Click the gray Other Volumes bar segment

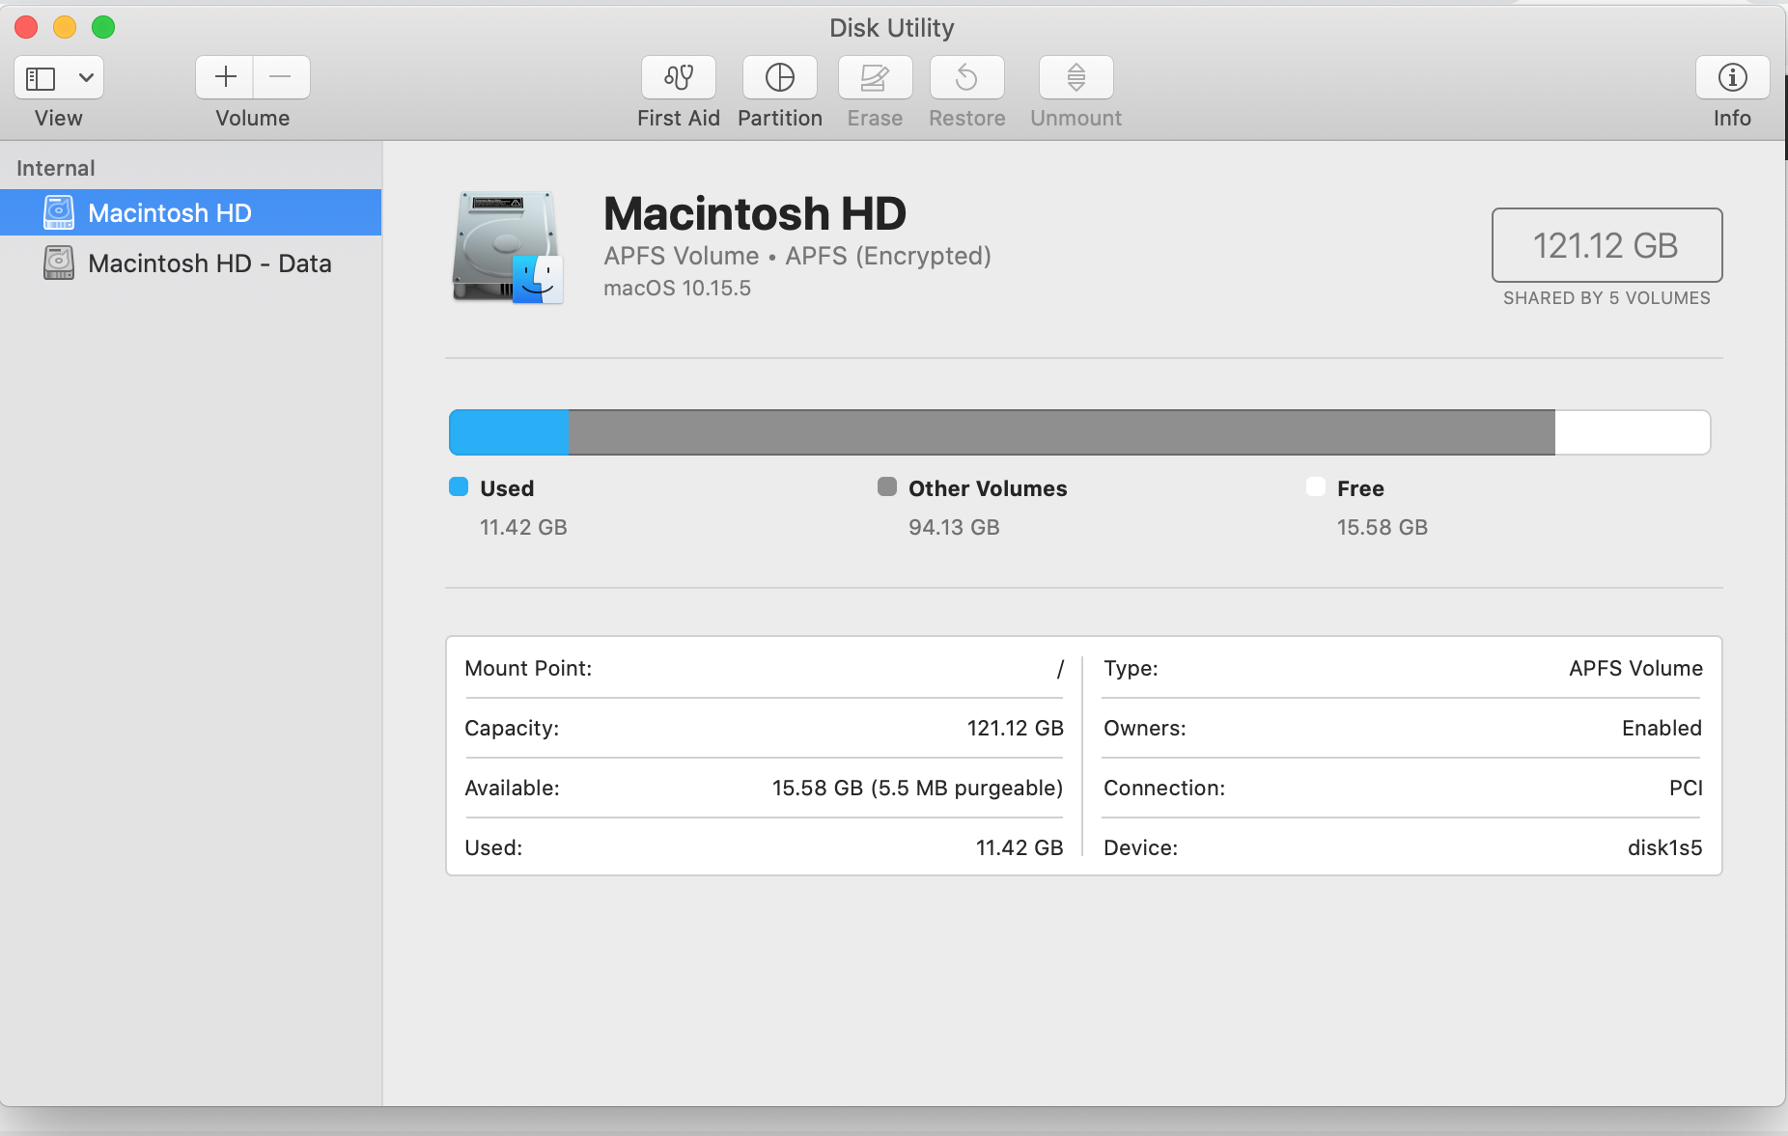point(1062,432)
